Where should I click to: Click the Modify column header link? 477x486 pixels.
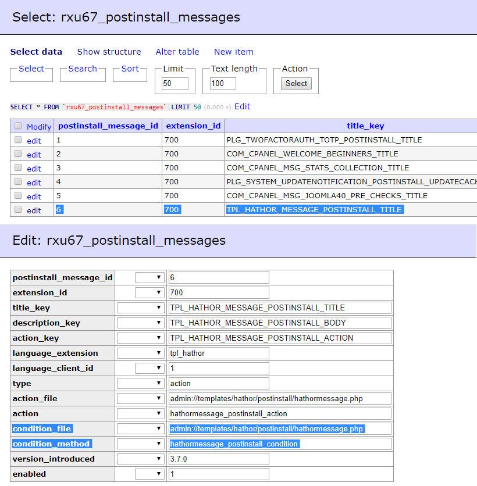pyautogui.click(x=39, y=127)
